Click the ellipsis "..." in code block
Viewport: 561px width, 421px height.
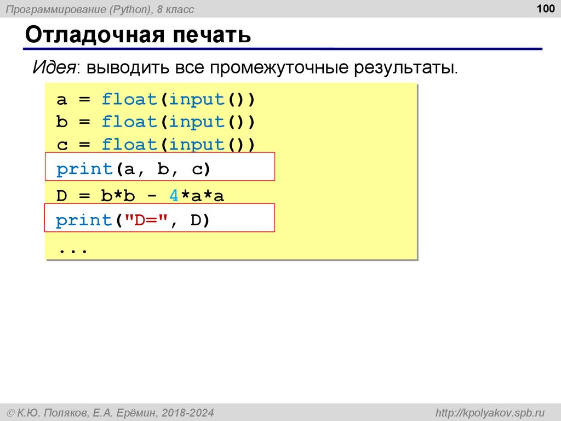click(73, 250)
